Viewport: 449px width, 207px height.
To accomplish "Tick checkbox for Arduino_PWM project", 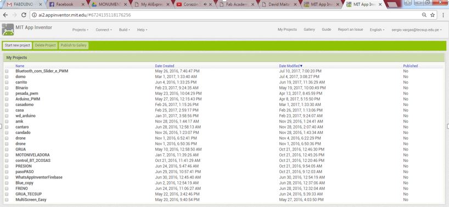I will 7,99.
